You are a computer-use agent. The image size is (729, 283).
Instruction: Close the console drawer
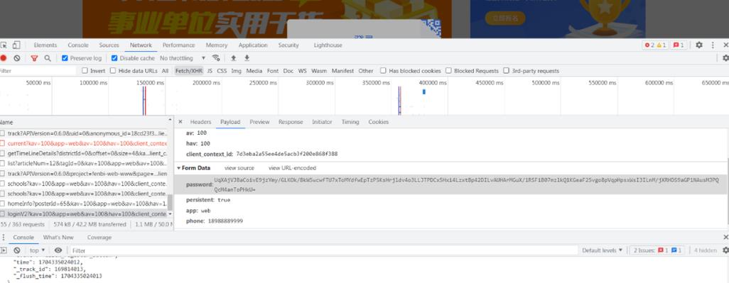725,237
